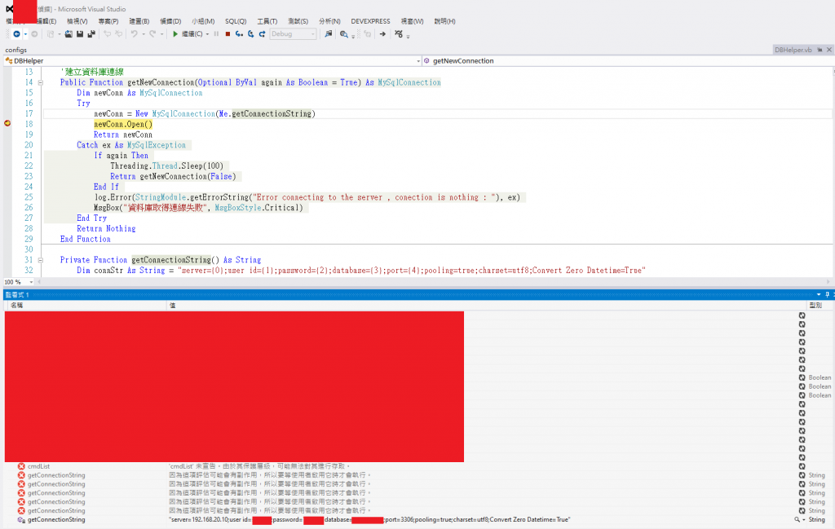
Task: Click the highlighted newConn.Open() statement
Action: (x=123, y=124)
